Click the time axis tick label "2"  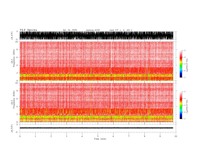(x=51, y=136)
